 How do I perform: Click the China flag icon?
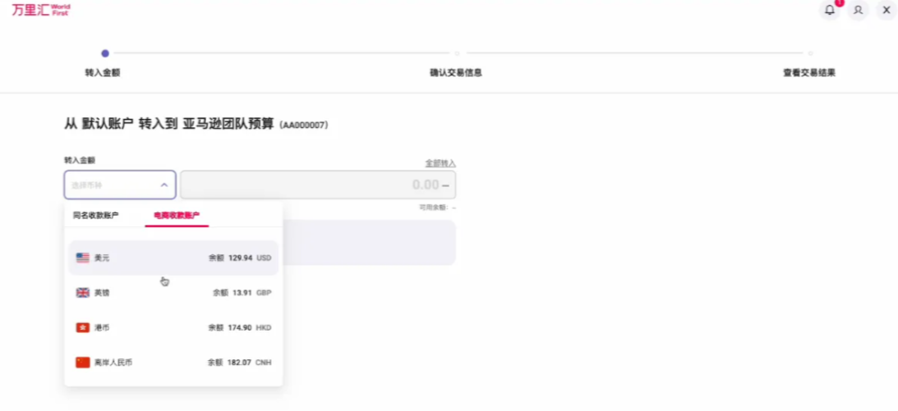(83, 363)
